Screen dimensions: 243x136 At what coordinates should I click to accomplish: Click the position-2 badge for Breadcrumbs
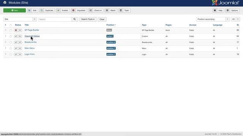click(x=111, y=42)
